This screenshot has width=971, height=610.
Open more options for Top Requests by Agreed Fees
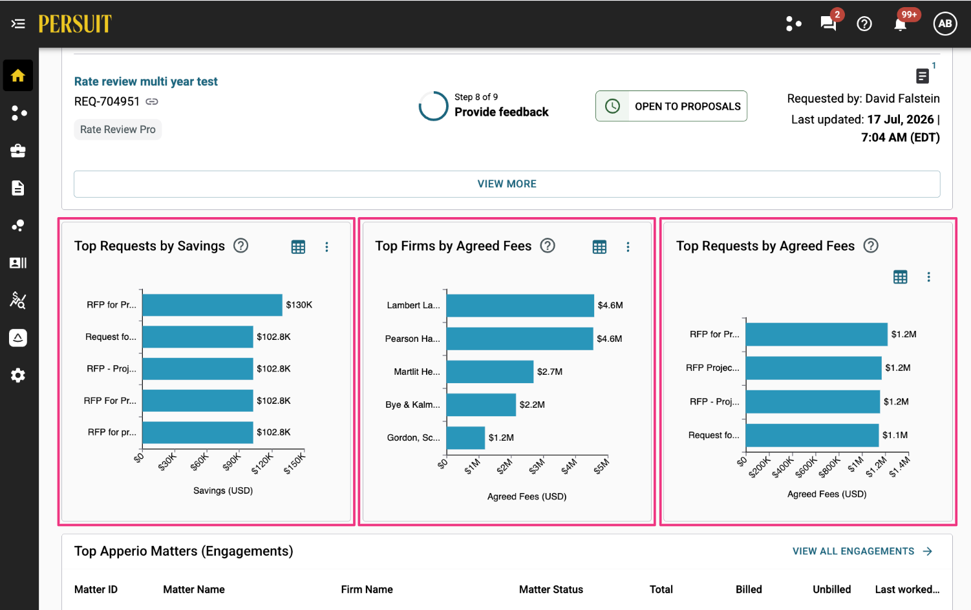tap(928, 277)
